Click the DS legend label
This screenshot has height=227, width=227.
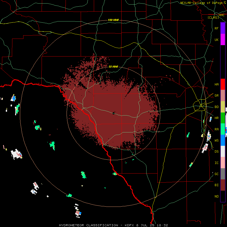[x=216, y=152]
